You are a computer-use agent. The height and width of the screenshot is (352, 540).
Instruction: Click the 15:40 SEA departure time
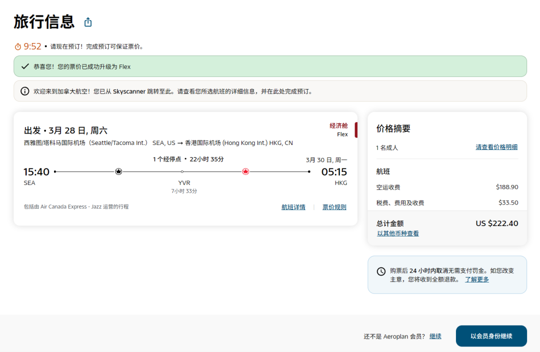[36, 172]
